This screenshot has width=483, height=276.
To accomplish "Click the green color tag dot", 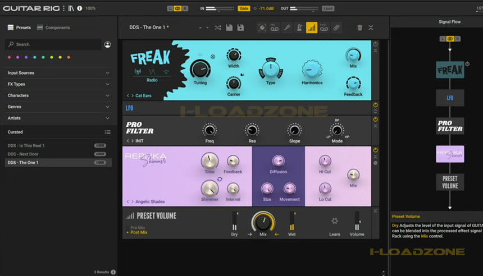I will tap(43, 57).
